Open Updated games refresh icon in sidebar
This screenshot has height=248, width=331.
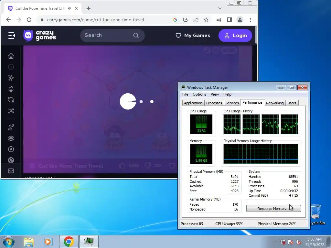[x=11, y=100]
